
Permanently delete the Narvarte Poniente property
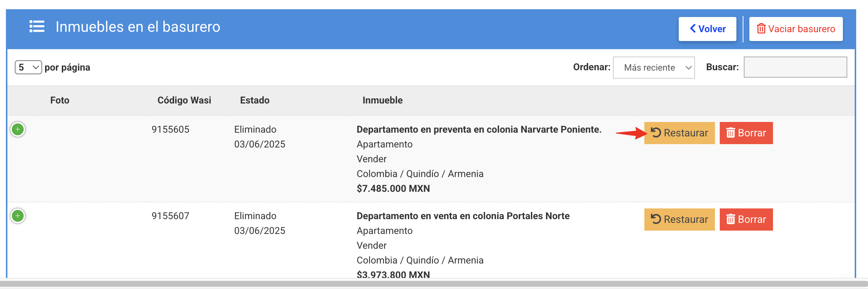point(746,133)
